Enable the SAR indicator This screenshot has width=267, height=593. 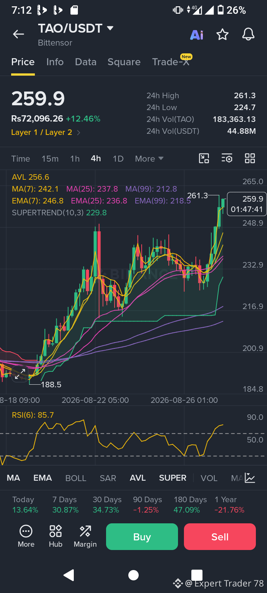tap(108, 478)
